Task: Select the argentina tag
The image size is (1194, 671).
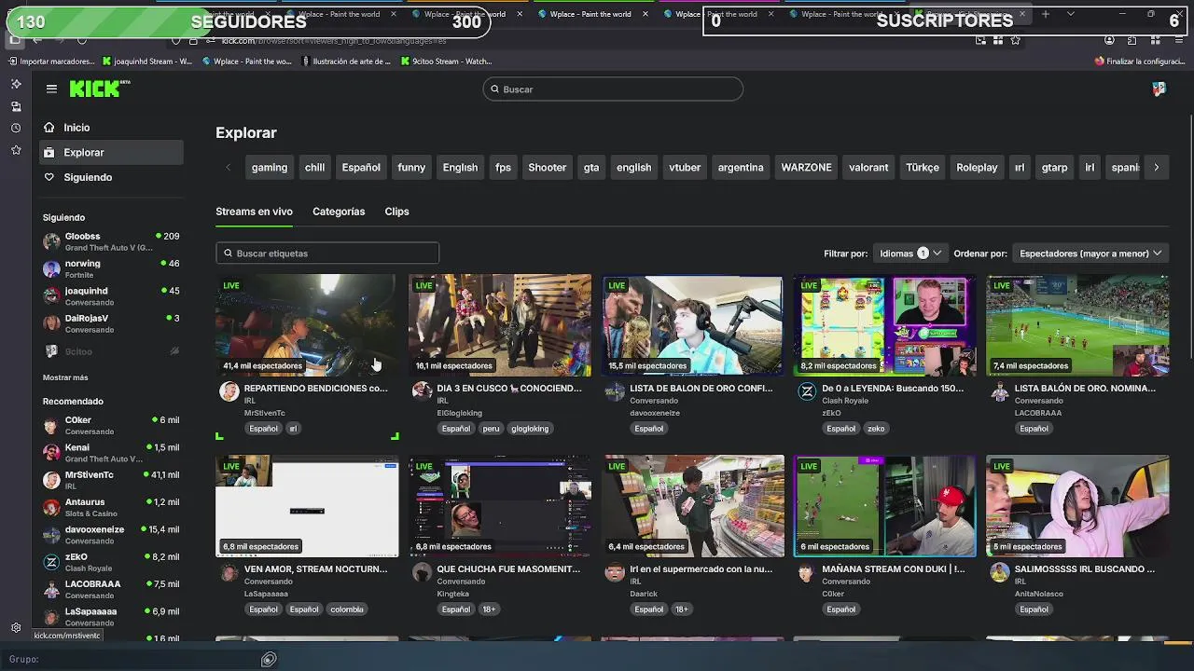Action: (741, 168)
